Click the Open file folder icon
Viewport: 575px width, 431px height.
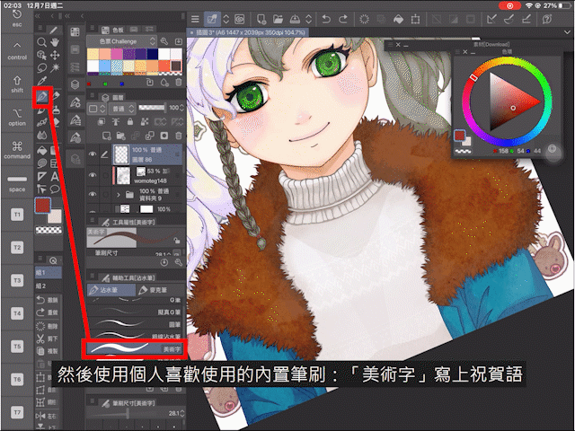coord(279,19)
